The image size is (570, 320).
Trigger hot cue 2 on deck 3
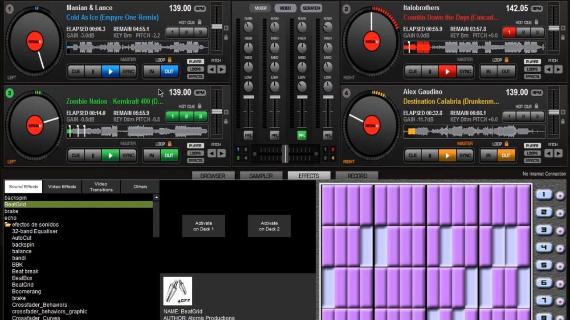tap(187, 116)
